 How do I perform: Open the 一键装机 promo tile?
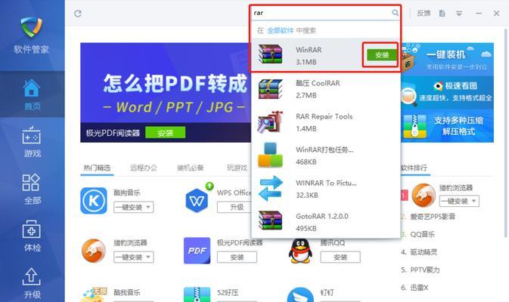[x=448, y=60]
